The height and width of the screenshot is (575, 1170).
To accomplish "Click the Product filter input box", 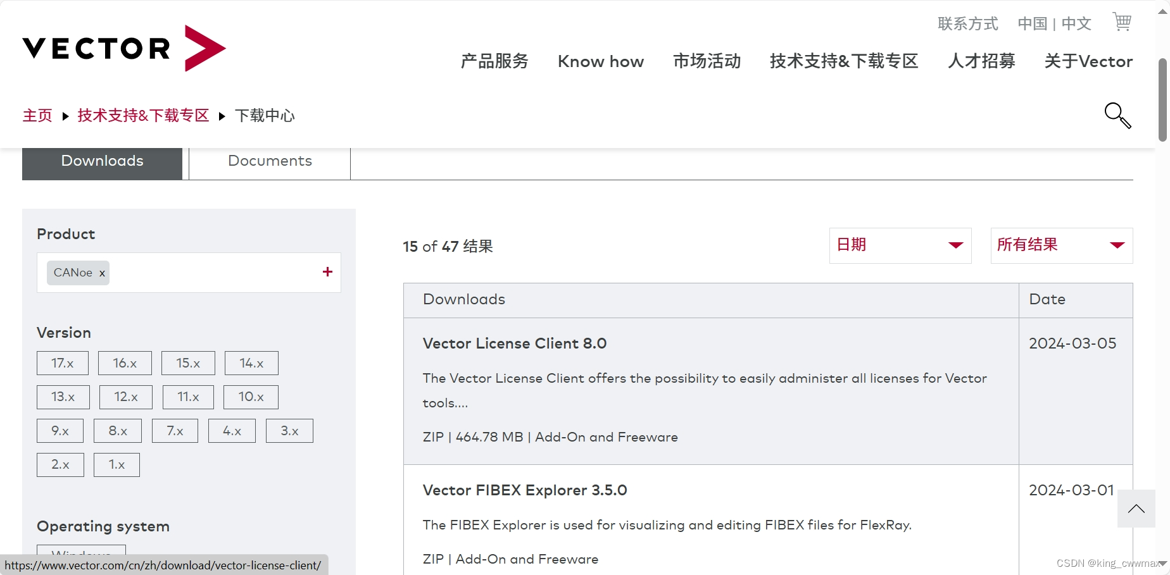I will pos(189,273).
